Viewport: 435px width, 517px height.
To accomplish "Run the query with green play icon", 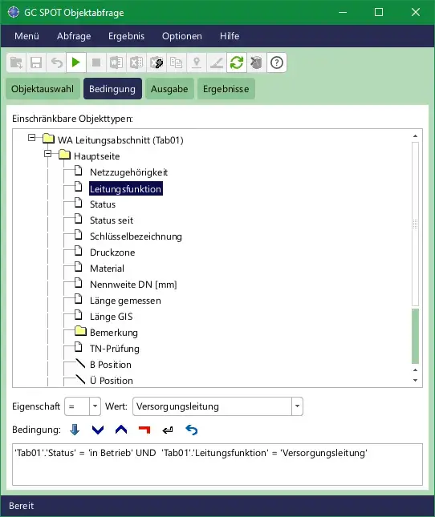I will tap(76, 63).
